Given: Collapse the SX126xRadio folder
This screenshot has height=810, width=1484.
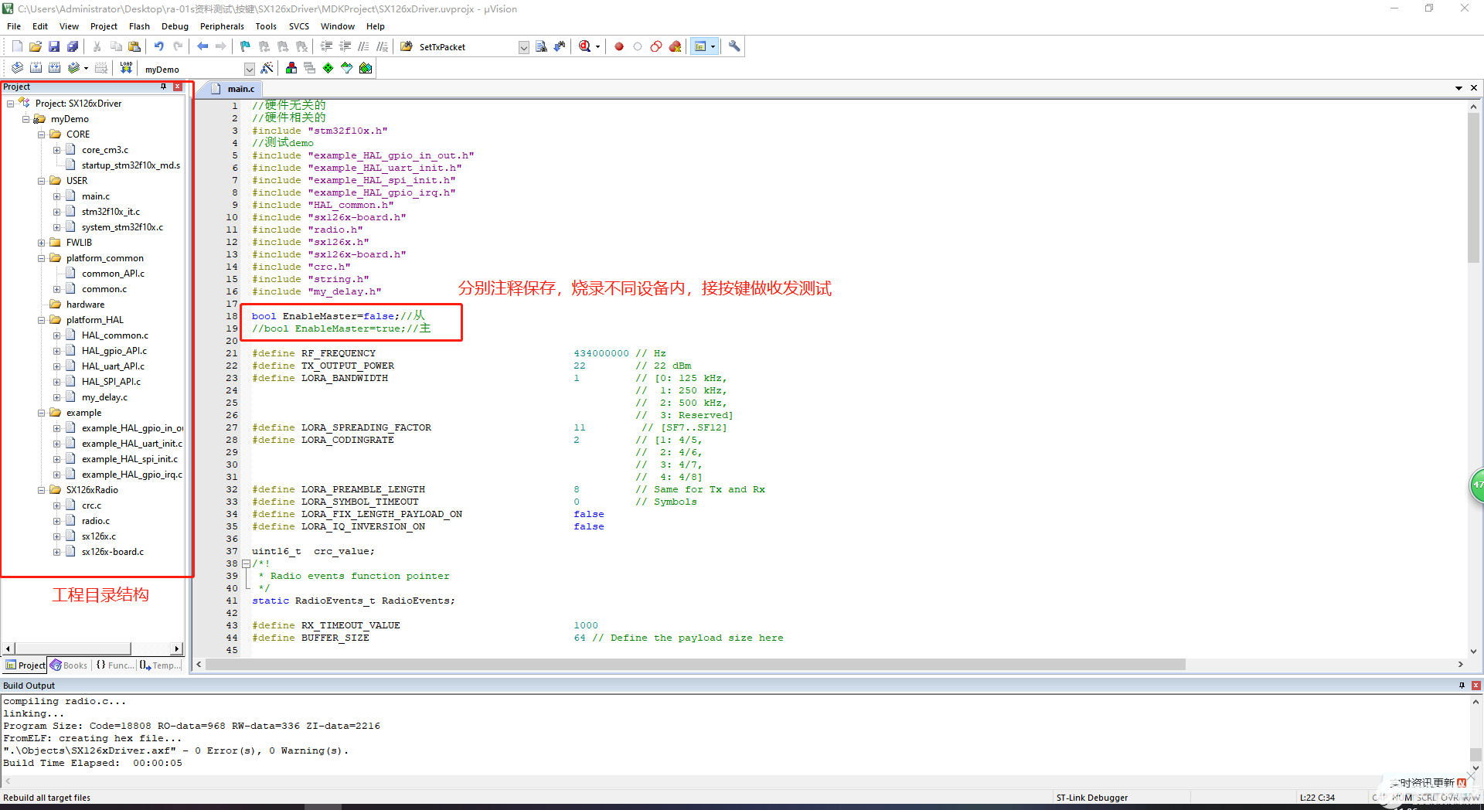Looking at the screenshot, I should click(42, 490).
